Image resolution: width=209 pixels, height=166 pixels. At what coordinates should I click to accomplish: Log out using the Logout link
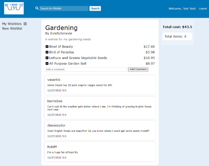[x=203, y=9]
